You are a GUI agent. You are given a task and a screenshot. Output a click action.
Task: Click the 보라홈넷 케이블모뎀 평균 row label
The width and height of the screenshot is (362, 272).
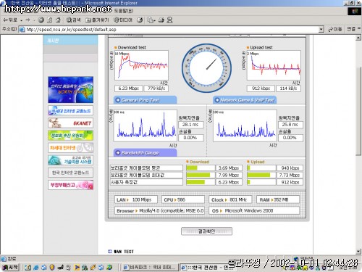coord(146,168)
